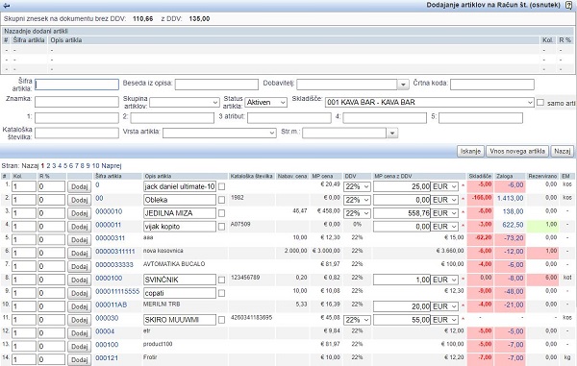Viewport: 577px width, 366px height.
Task: Open the Dobavitelj dropdown arrow
Action: (x=403, y=85)
